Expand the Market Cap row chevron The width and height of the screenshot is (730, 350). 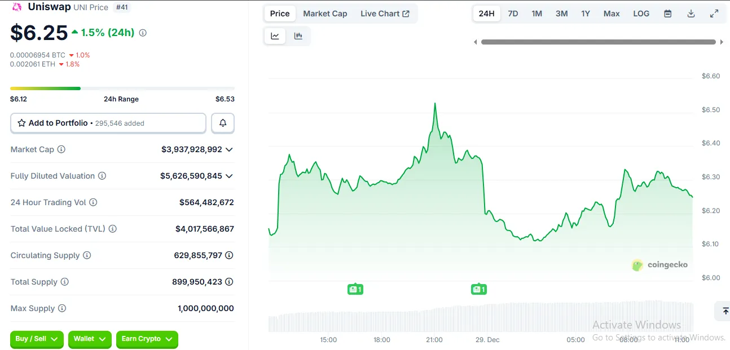(x=229, y=149)
